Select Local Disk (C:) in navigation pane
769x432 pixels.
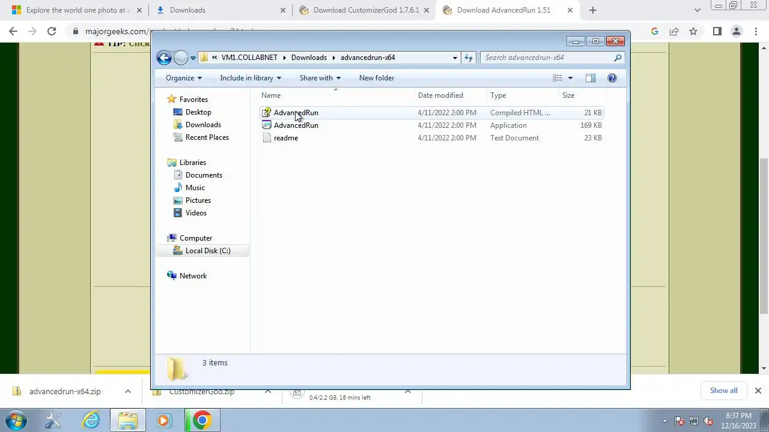pos(202,251)
